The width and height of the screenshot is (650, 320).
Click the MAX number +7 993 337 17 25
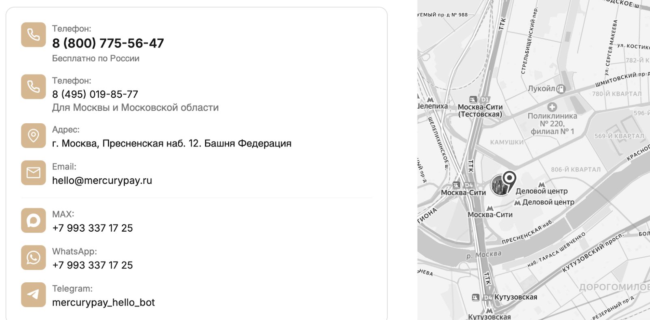pos(93,228)
